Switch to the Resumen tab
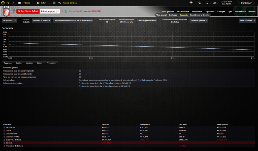The image size is (258, 151). [x=8, y=63]
